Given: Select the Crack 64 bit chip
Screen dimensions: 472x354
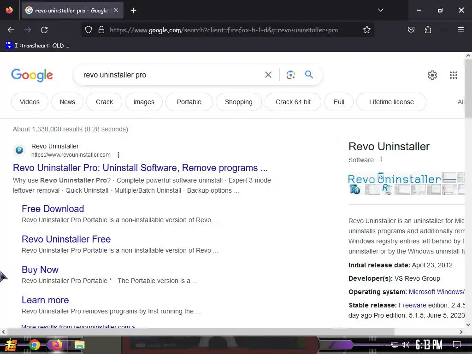Looking at the screenshot, I should (x=293, y=102).
